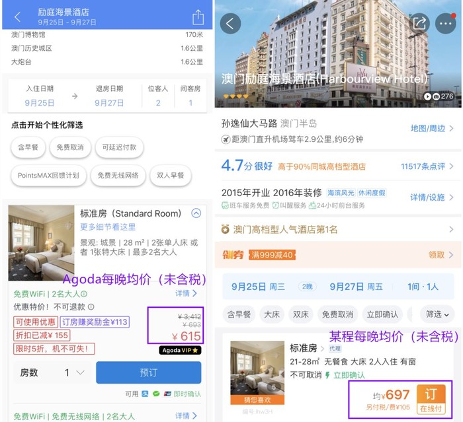Toggle the 免费取消 filter chip in Agoda

click(x=70, y=147)
